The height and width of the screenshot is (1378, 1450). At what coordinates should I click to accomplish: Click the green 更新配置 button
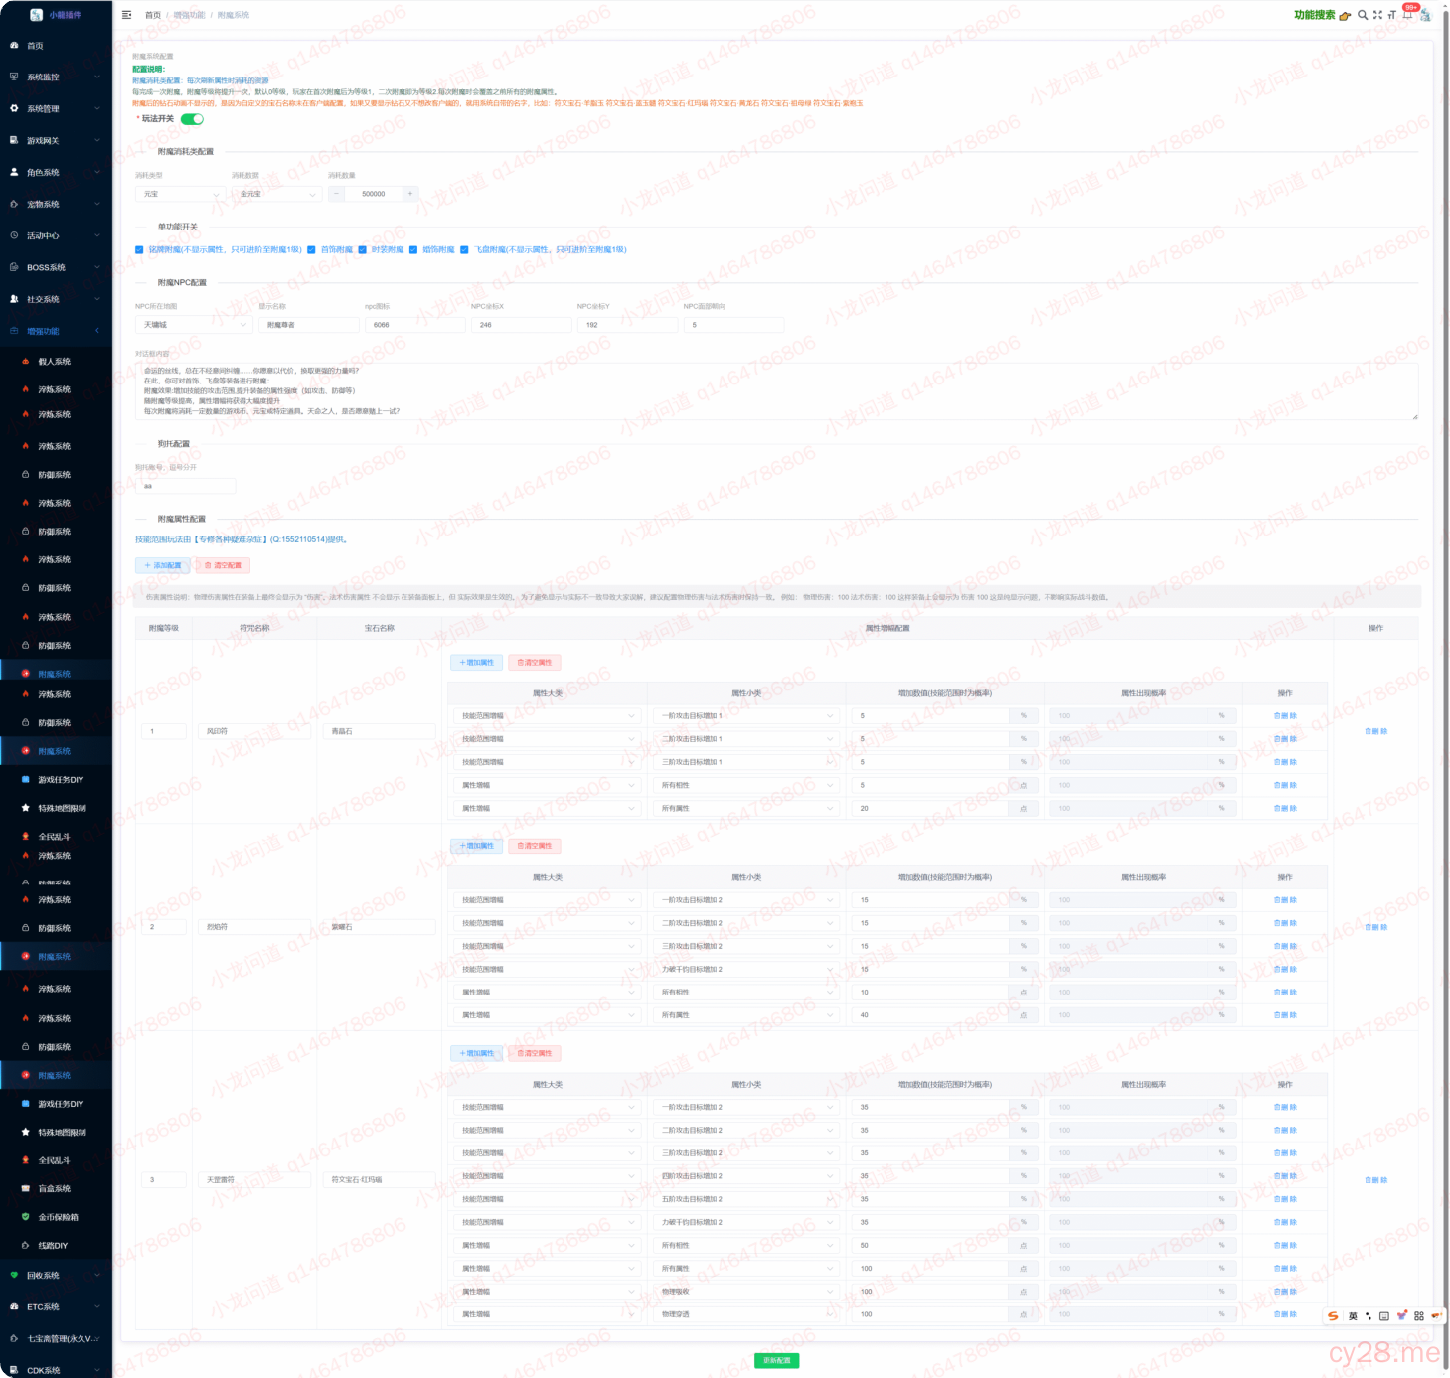(776, 1360)
